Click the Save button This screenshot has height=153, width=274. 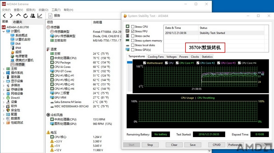[x=193, y=145]
